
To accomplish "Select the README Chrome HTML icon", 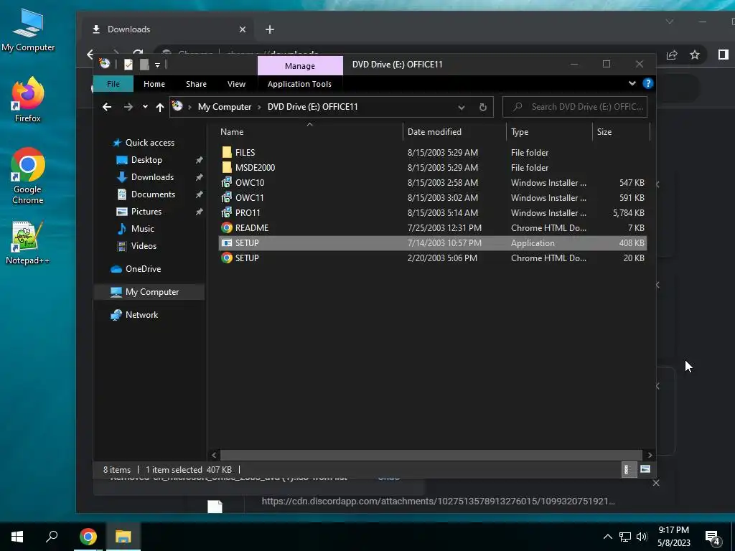I will point(227,227).
